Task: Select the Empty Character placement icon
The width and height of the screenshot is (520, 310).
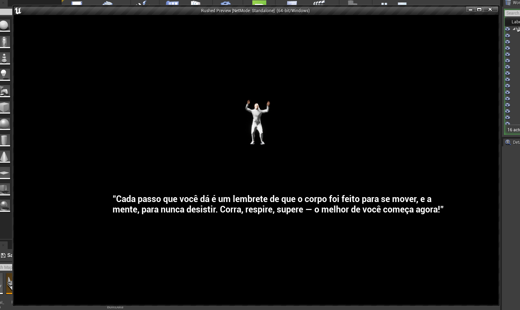Action: (x=4, y=42)
